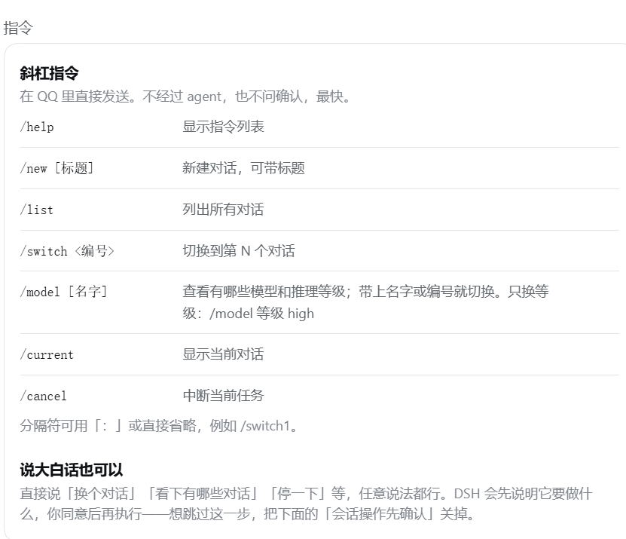Click the /model [名字] command

point(64,292)
